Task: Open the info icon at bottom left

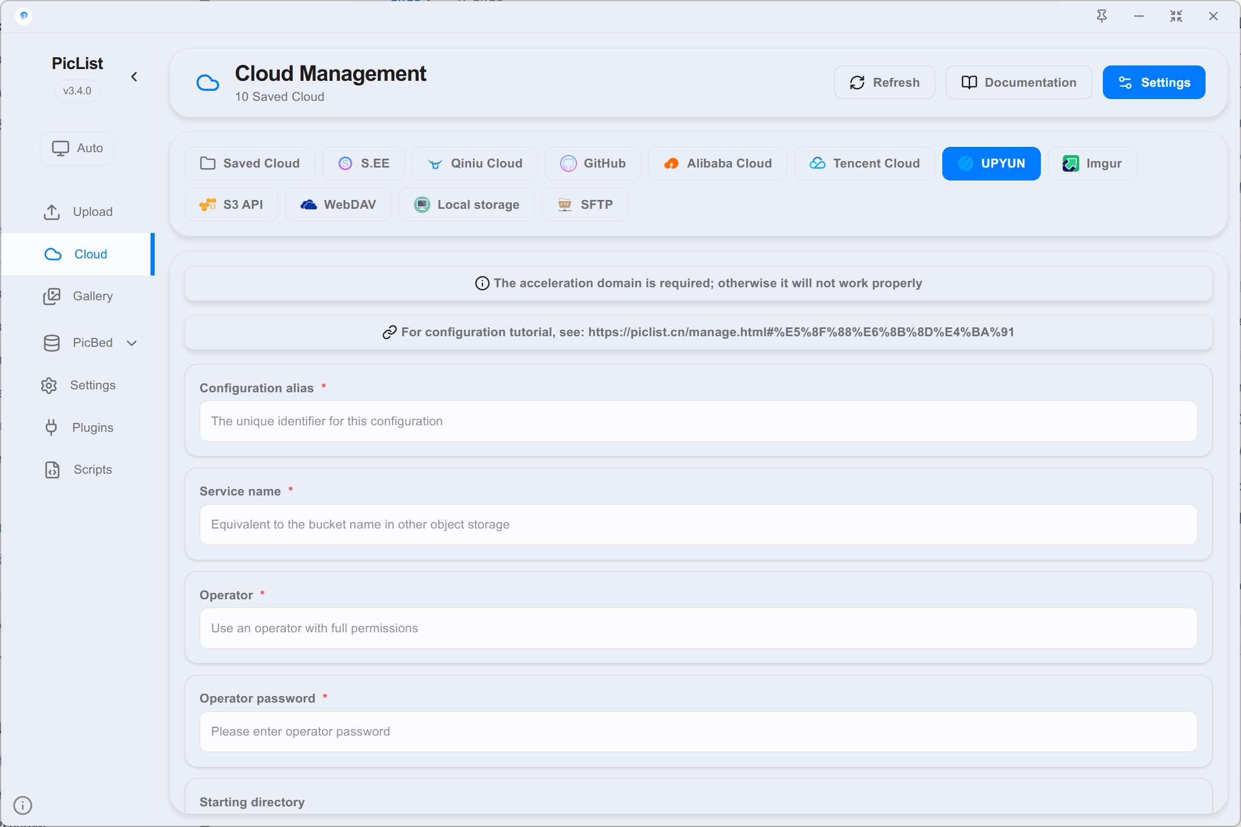Action: click(22, 805)
